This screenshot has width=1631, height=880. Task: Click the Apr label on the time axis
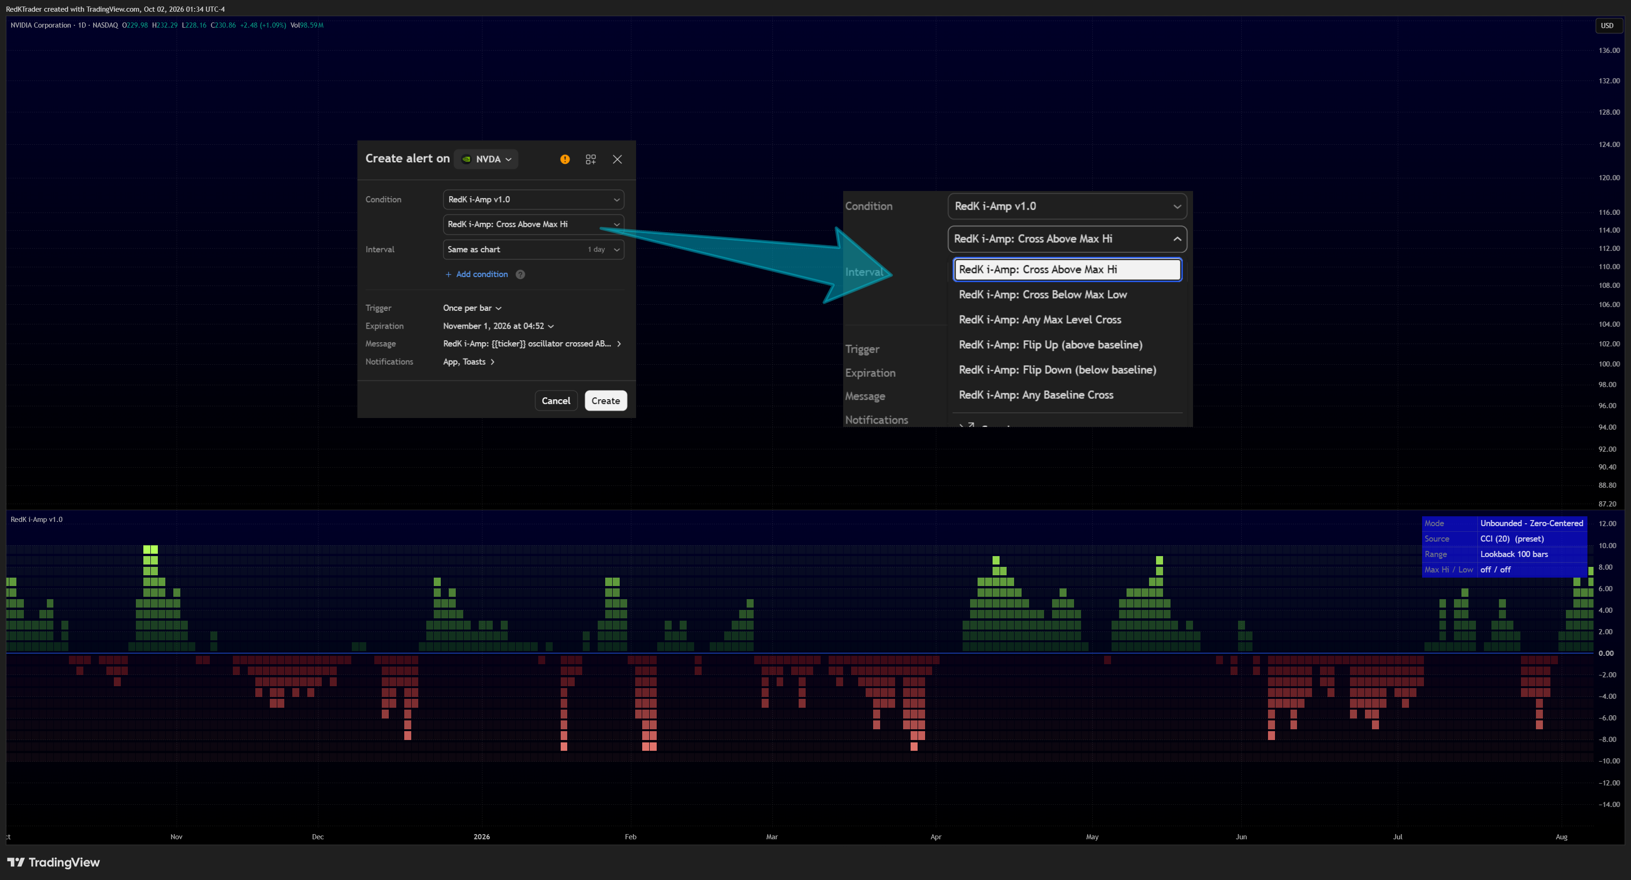(935, 836)
